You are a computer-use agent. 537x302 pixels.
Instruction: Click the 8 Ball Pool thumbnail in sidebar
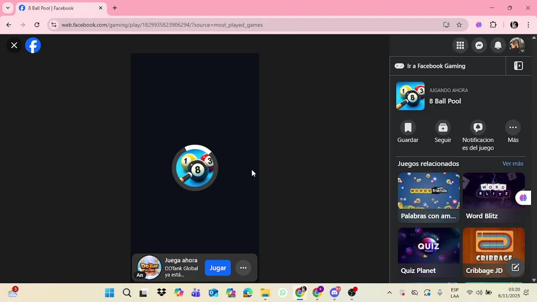pyautogui.click(x=410, y=96)
